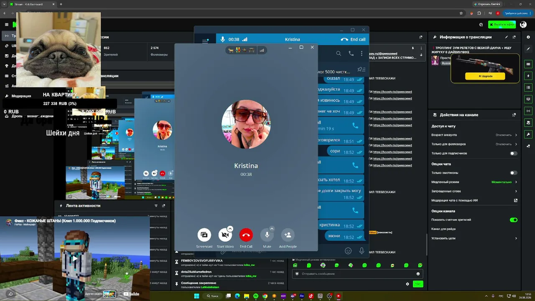Click the lightning bolt icon in right sidebar
Image resolution: width=535 pixels, height=301 pixels.
click(528, 76)
